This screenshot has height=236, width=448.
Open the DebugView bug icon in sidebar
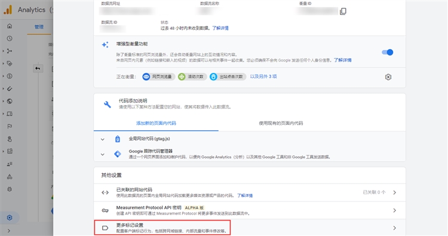click(10, 189)
